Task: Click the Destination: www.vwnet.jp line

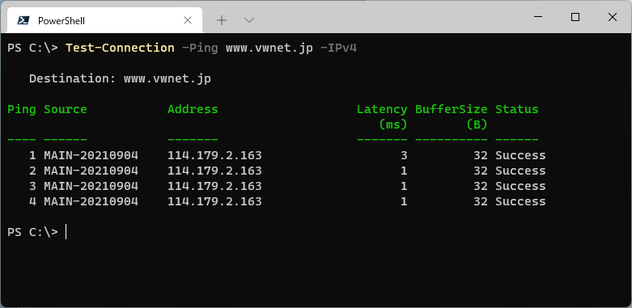Action: [120, 78]
